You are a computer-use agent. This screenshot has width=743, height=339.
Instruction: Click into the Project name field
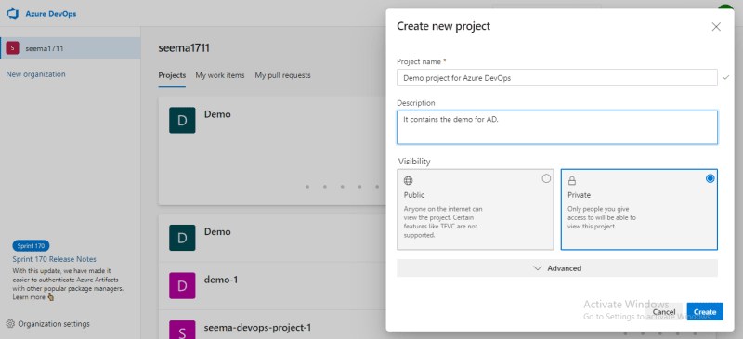tap(557, 78)
